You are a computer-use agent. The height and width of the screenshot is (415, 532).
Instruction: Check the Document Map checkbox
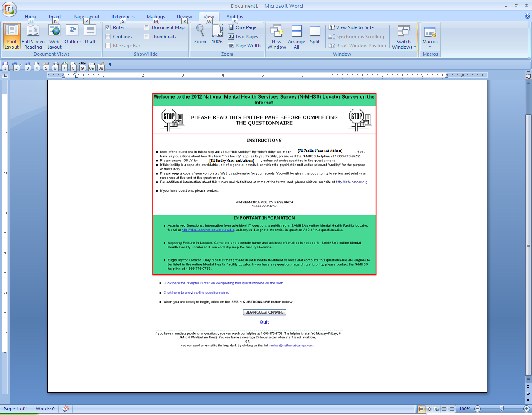point(147,27)
